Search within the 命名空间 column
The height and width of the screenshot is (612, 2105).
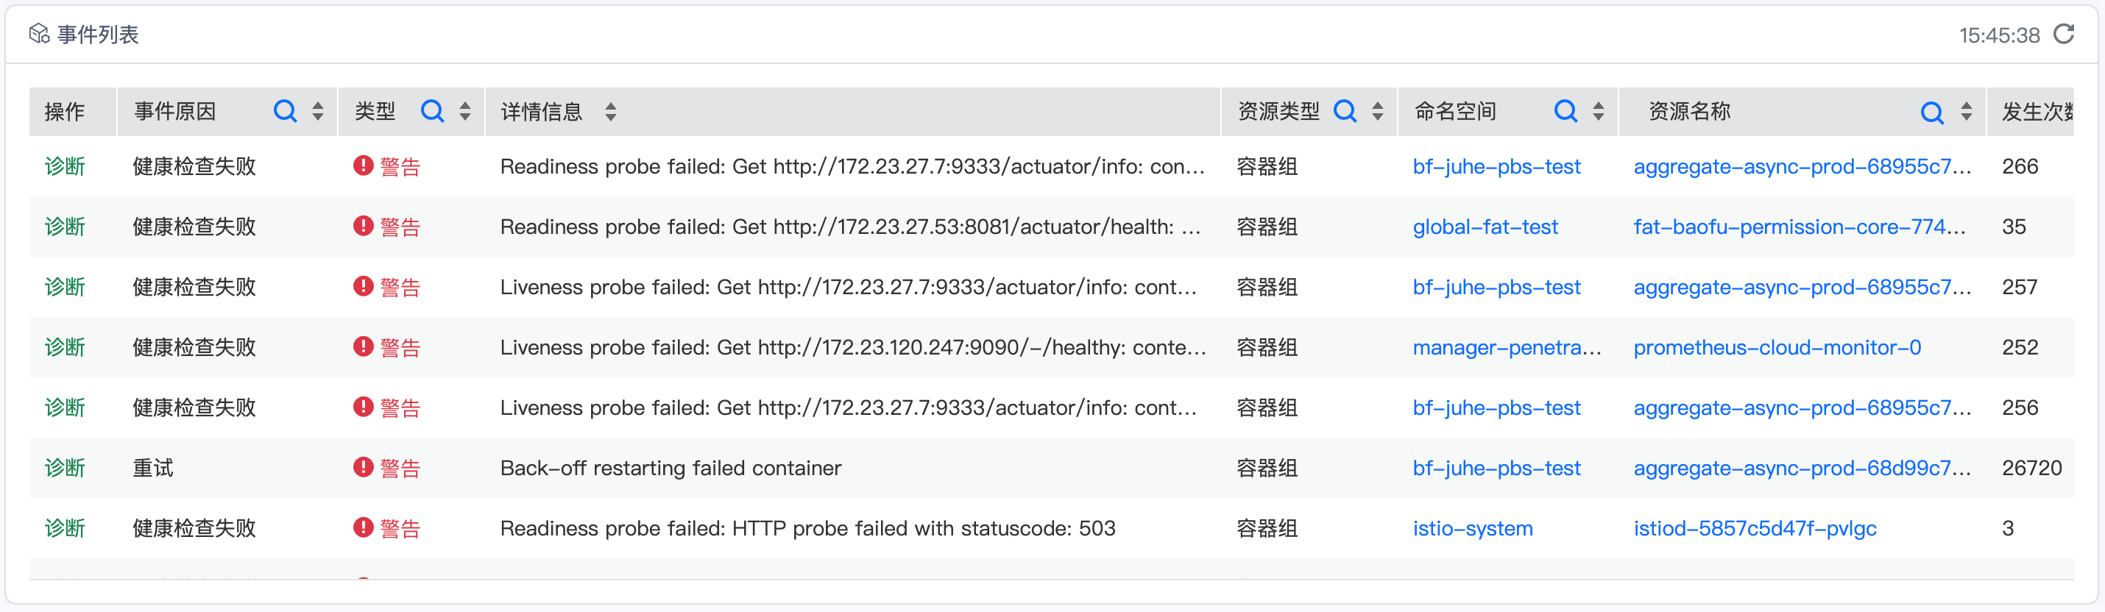[1565, 111]
